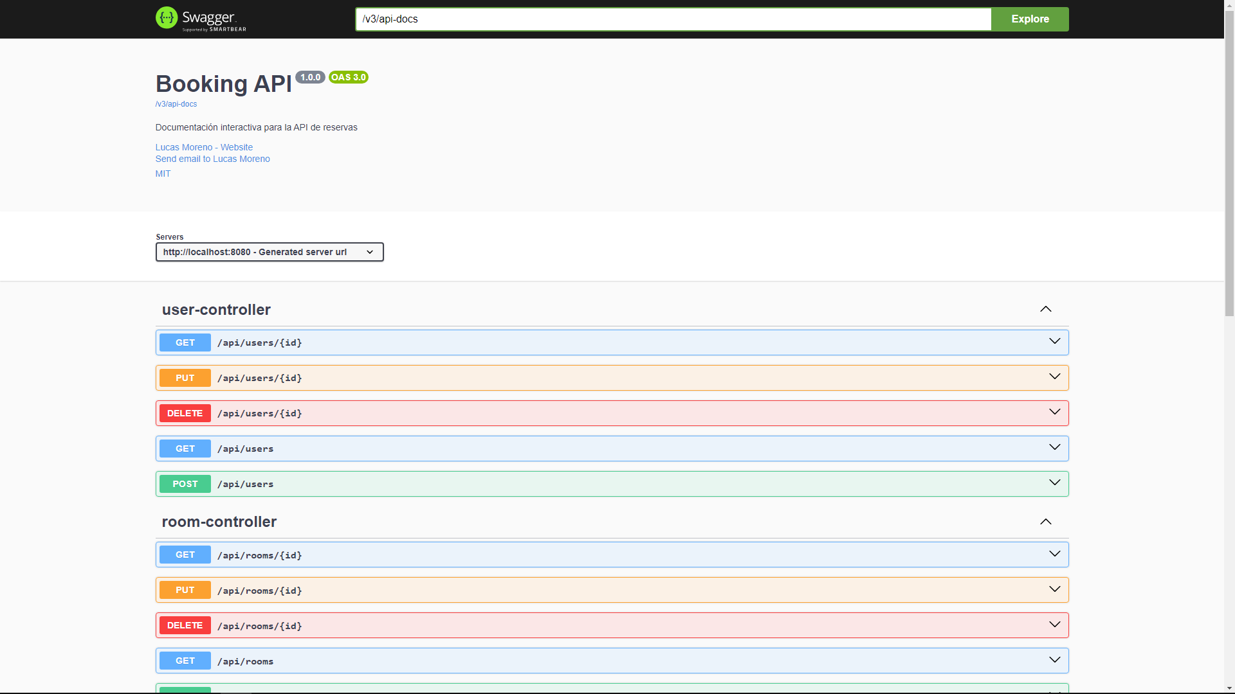Expand the DELETE /api/rooms/{id} operation arrow
The width and height of the screenshot is (1235, 694).
click(x=1054, y=625)
